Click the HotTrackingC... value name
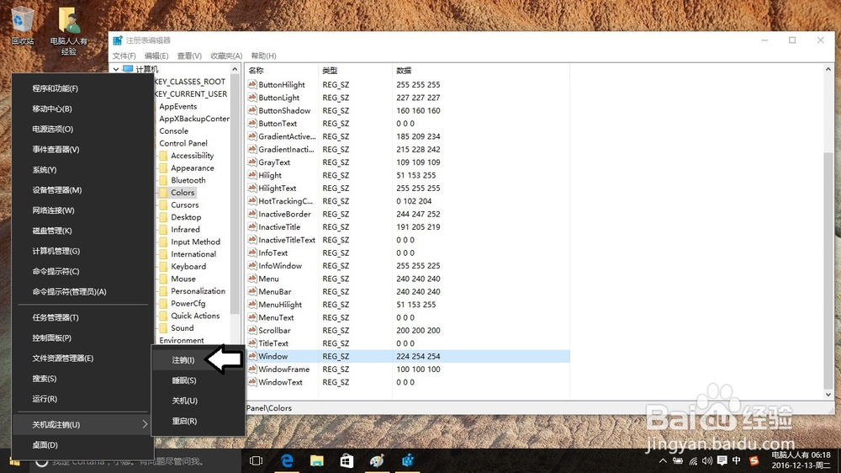 [285, 201]
